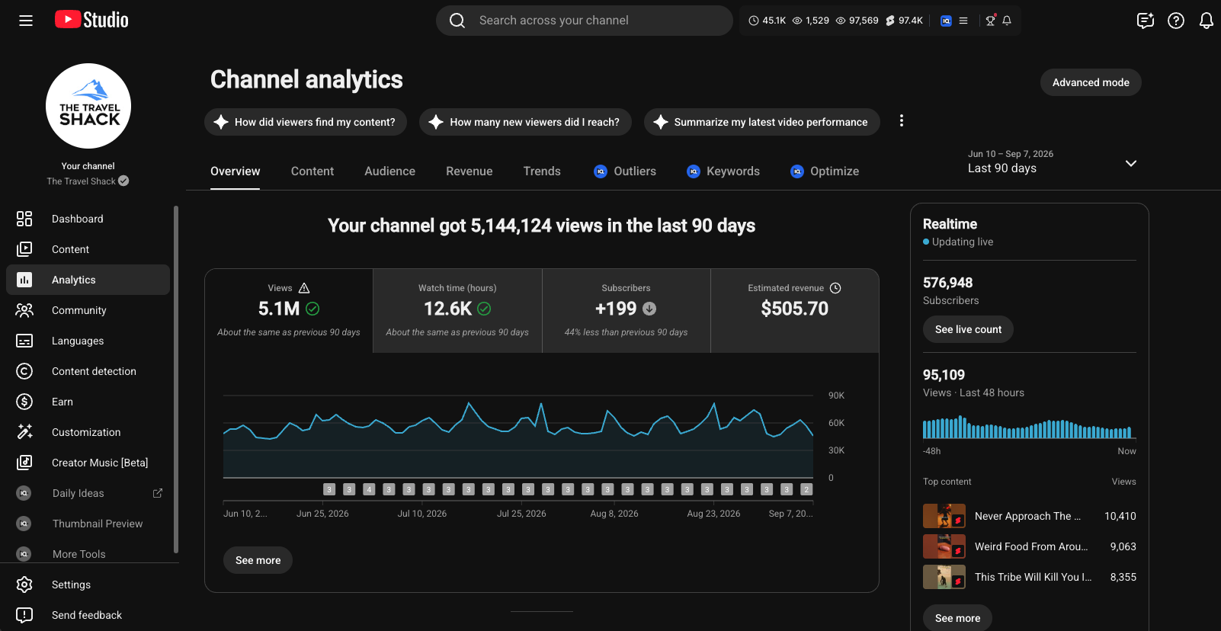Expand the extension list menu in toolbar
The width and height of the screenshot is (1221, 631).
click(963, 21)
